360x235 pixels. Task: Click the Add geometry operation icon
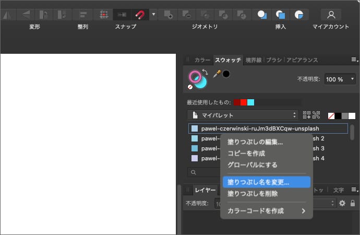point(169,14)
